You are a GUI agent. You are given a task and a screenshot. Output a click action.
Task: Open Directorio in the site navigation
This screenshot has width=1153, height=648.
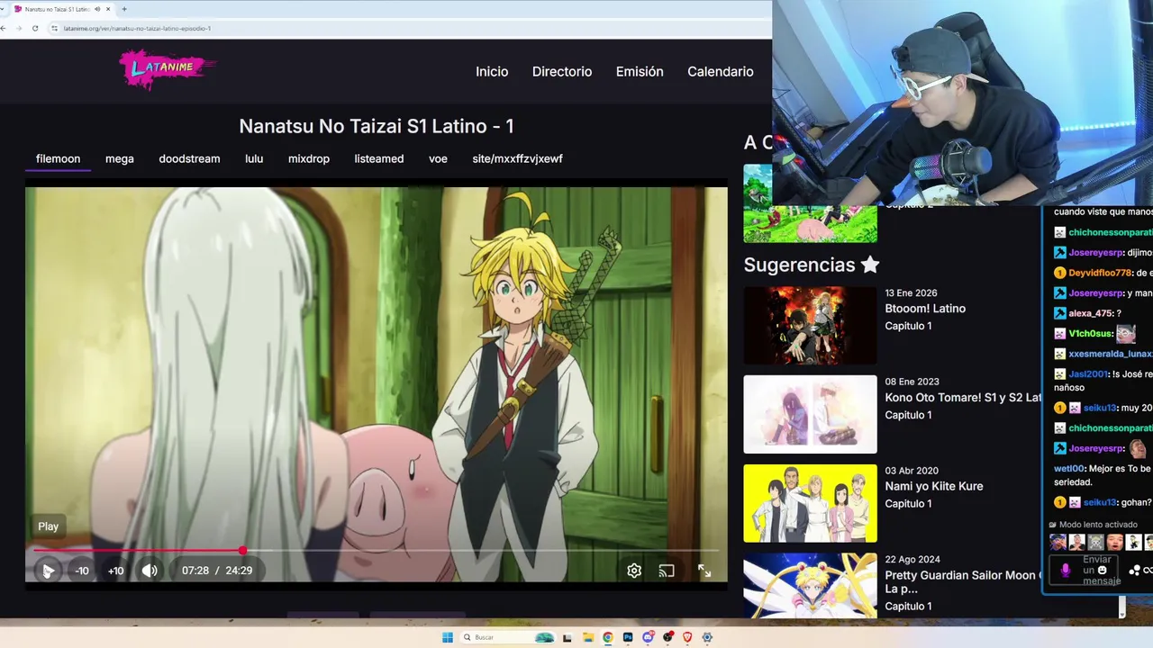562,71
